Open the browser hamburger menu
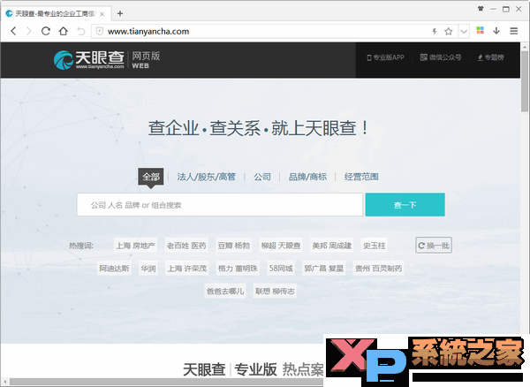Viewport: 530px width, 387px height. click(x=514, y=31)
